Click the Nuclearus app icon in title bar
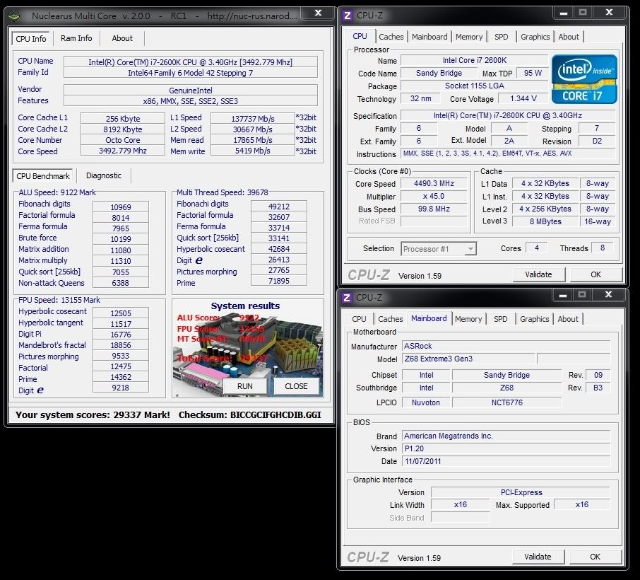The width and height of the screenshot is (640, 580). pos(15,16)
